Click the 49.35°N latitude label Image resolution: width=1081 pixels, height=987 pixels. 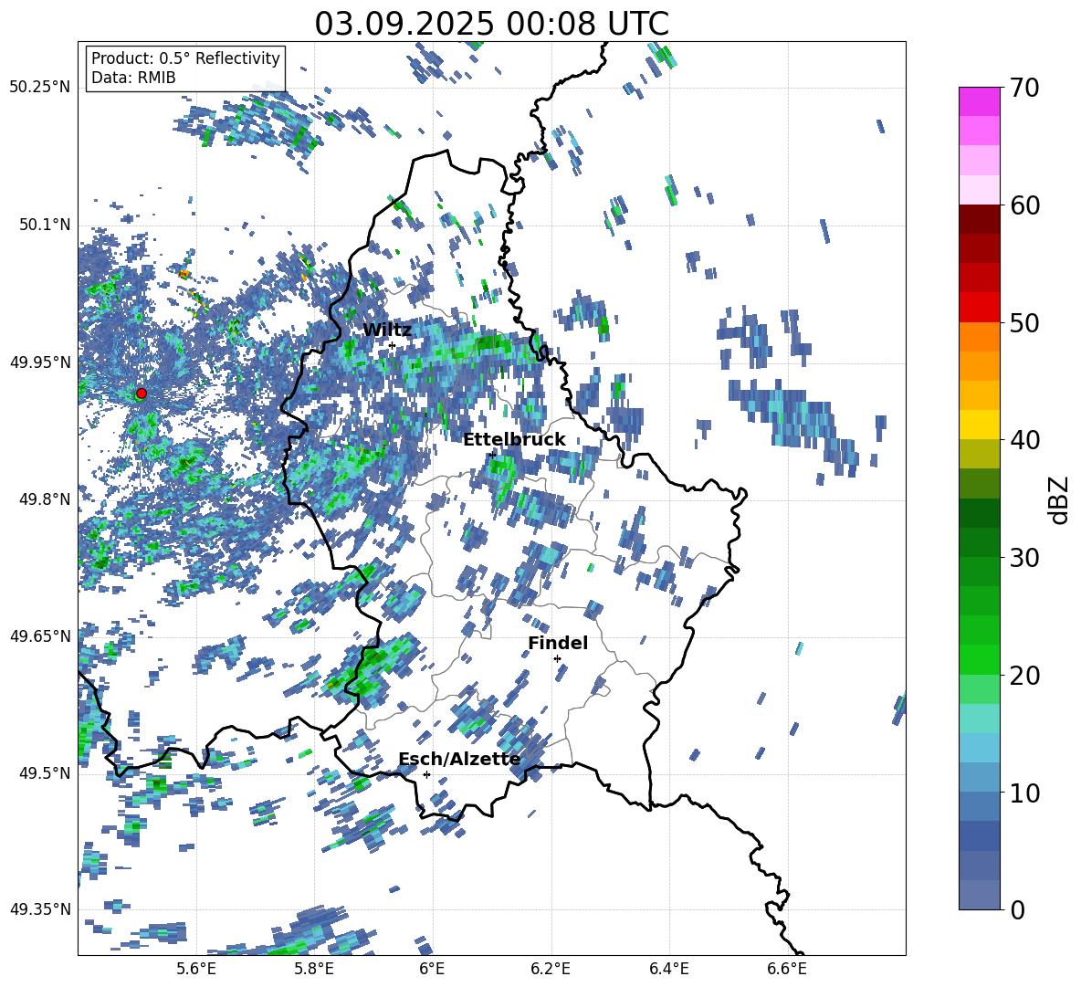[x=40, y=909]
